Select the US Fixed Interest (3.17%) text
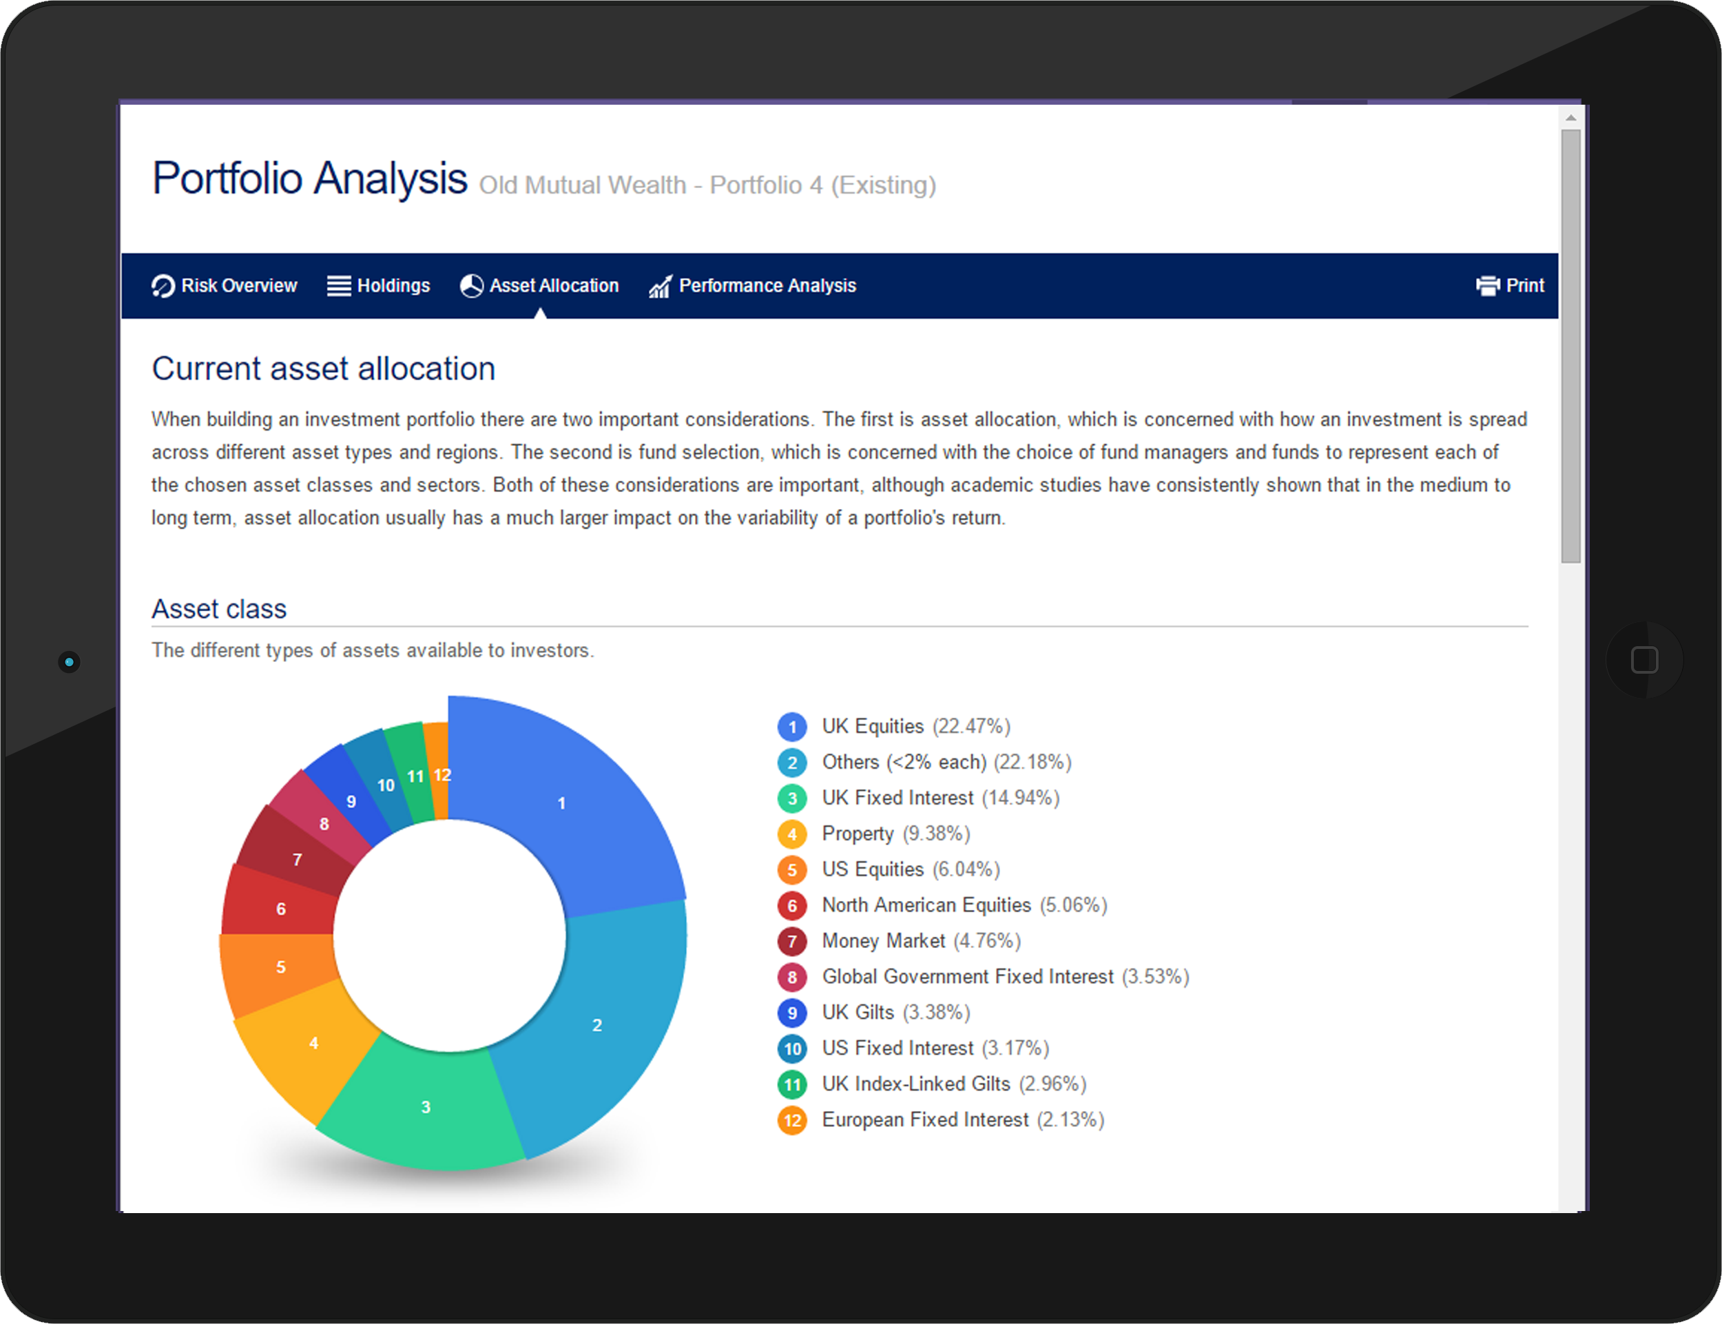Viewport: 1722px width, 1324px height. click(935, 1048)
